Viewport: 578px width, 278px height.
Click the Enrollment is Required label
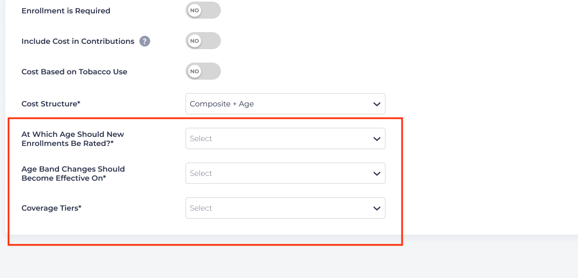pos(66,11)
